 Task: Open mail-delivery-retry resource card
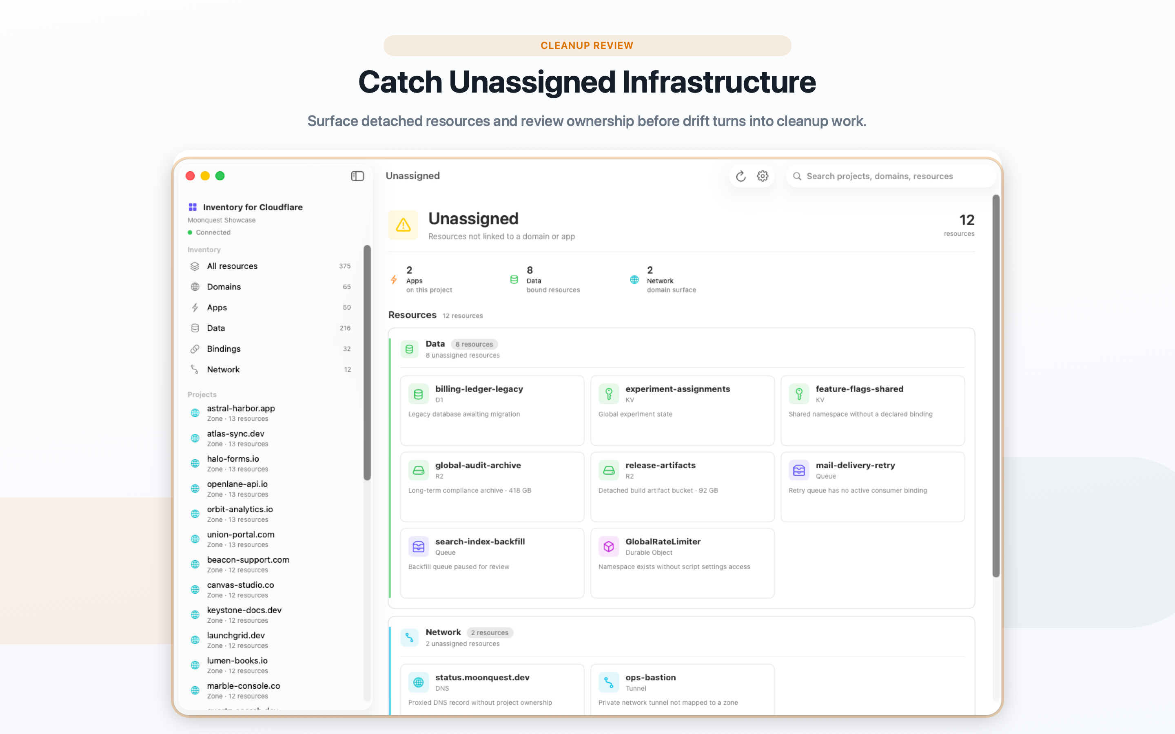click(x=873, y=486)
